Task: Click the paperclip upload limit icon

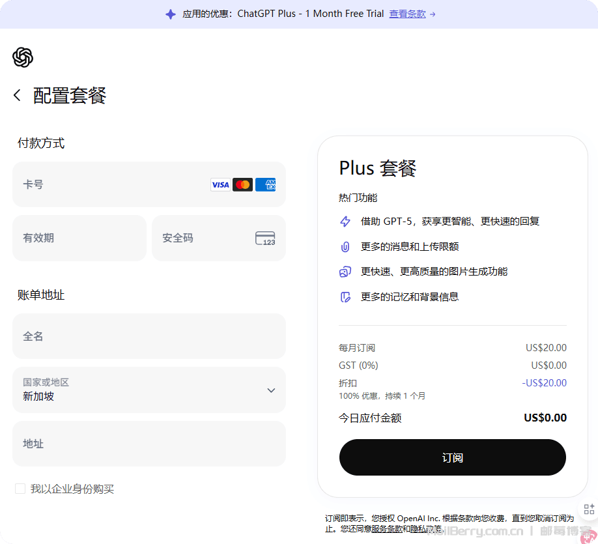Action: point(345,247)
